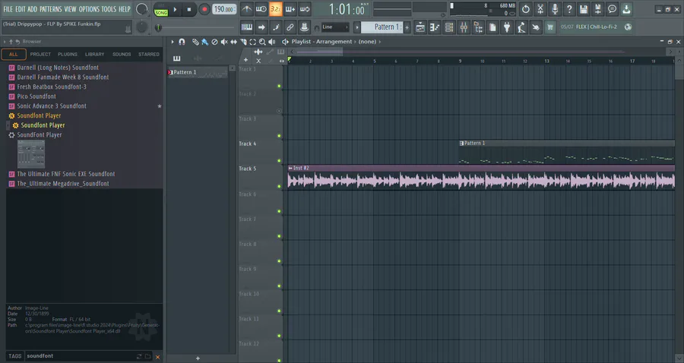
Task: Click the tempo tapper icon
Action: point(521,27)
